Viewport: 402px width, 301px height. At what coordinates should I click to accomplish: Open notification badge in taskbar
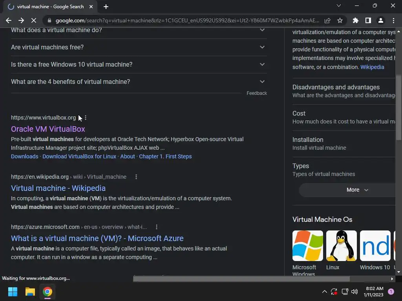391,292
